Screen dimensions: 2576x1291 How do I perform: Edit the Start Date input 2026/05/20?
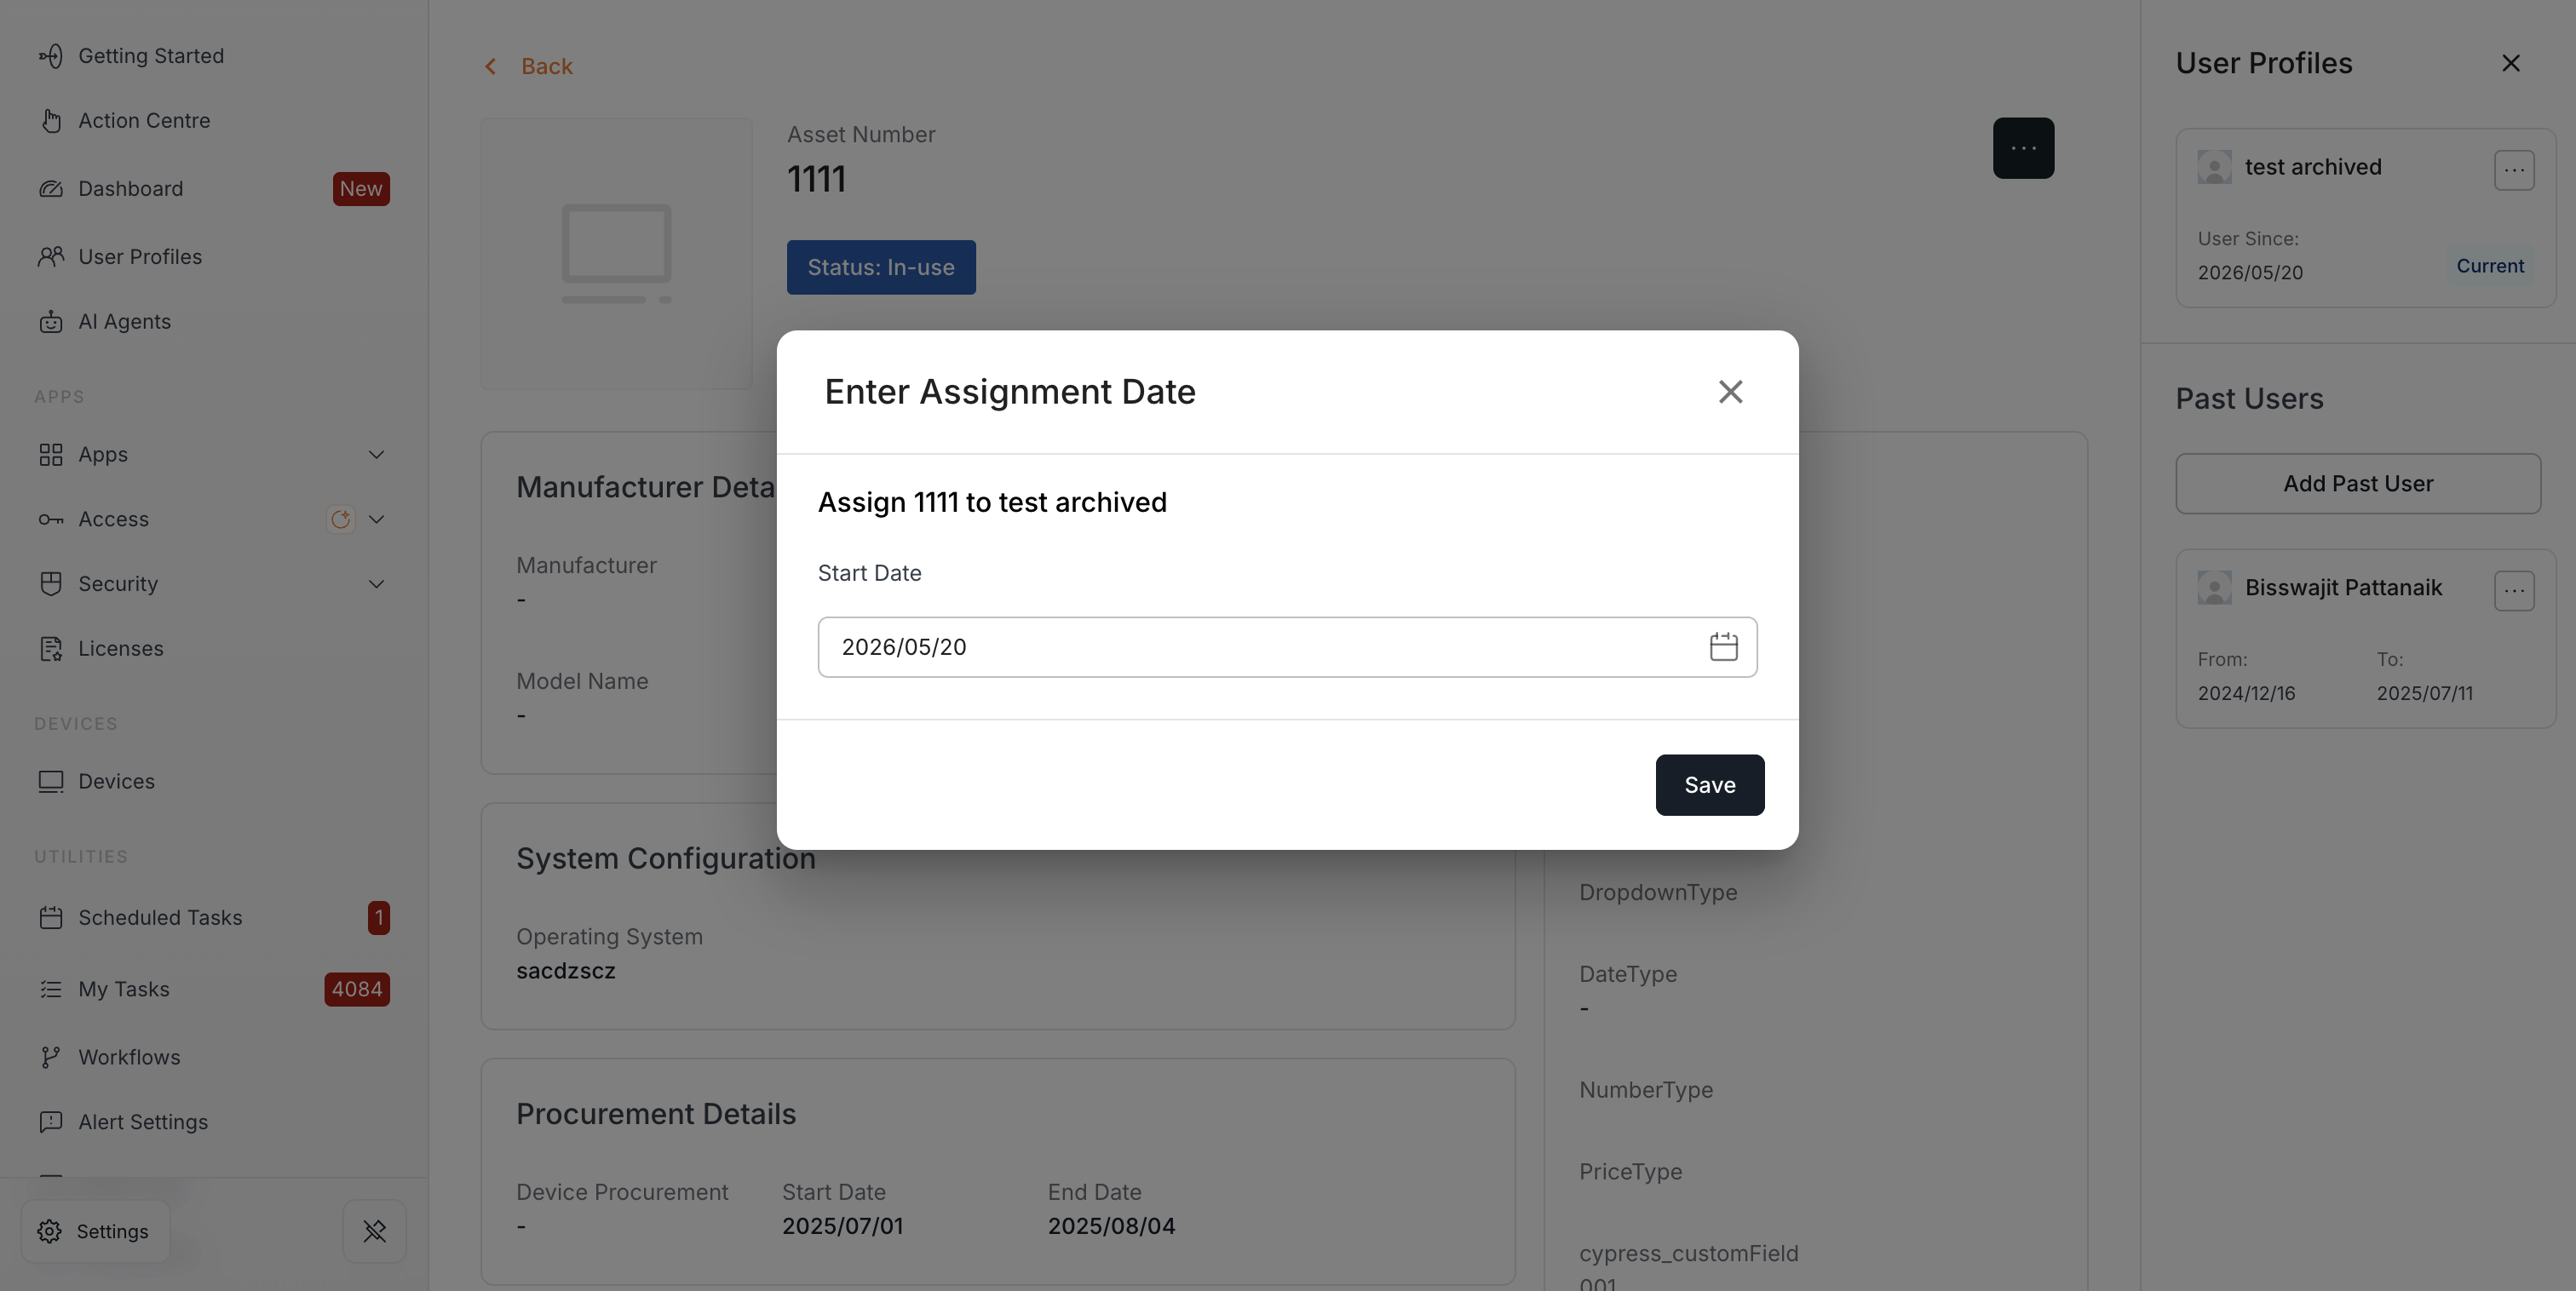click(1287, 647)
